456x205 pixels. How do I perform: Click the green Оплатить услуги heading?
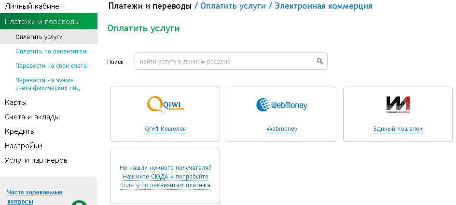143,28
